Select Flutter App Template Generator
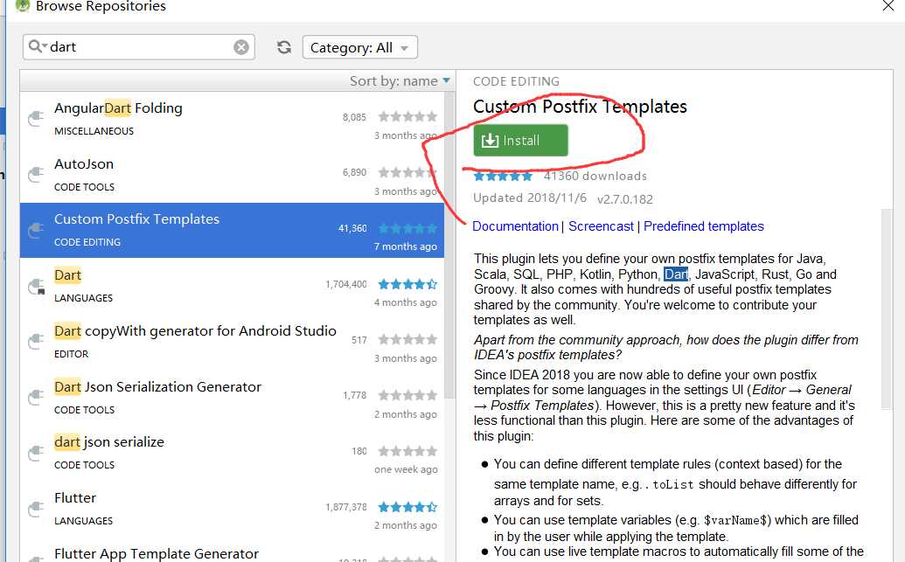 pyautogui.click(x=232, y=551)
